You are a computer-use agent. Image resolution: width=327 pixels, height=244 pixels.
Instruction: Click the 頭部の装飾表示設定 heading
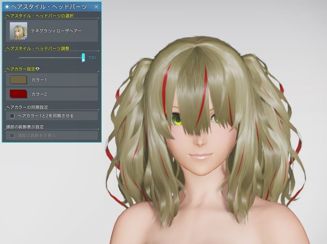pyautogui.click(x=25, y=127)
